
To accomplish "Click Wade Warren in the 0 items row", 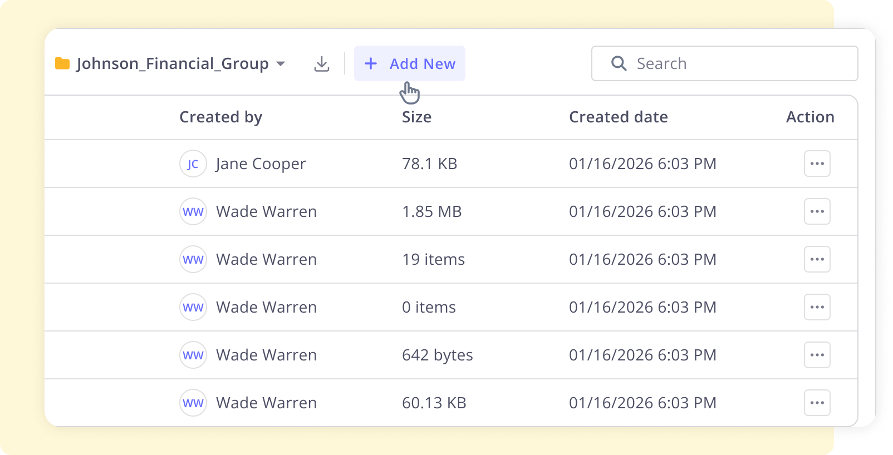I will pyautogui.click(x=266, y=307).
